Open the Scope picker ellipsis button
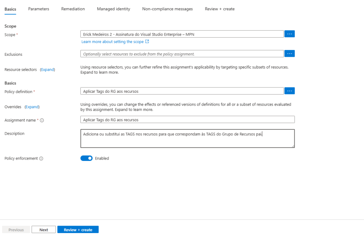 coord(289,34)
